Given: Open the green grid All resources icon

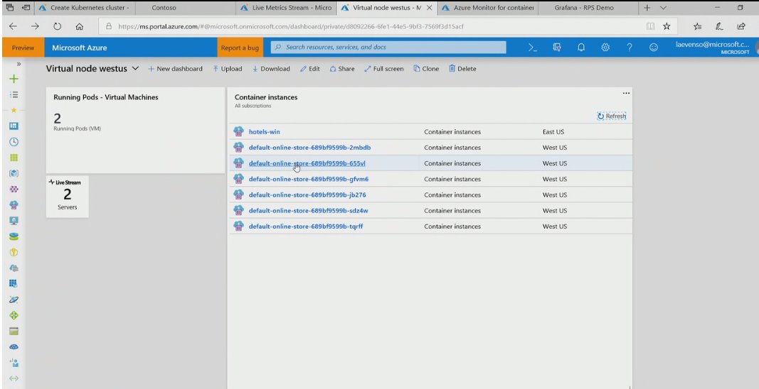Looking at the screenshot, I should point(14,158).
